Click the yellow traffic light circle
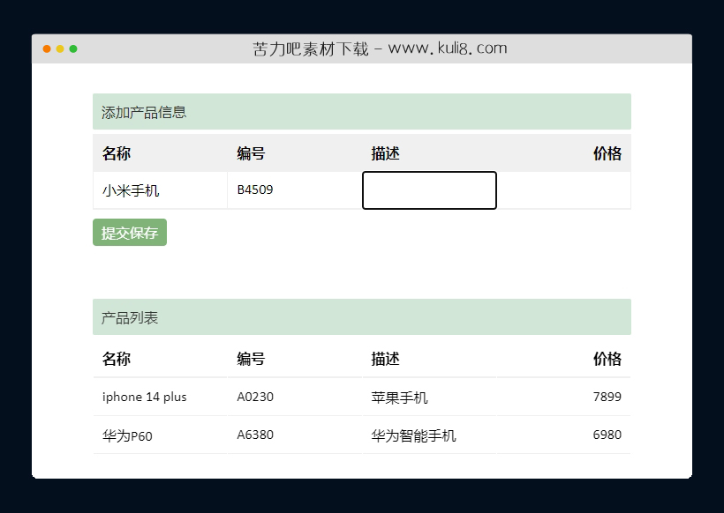The height and width of the screenshot is (513, 724). (60, 49)
